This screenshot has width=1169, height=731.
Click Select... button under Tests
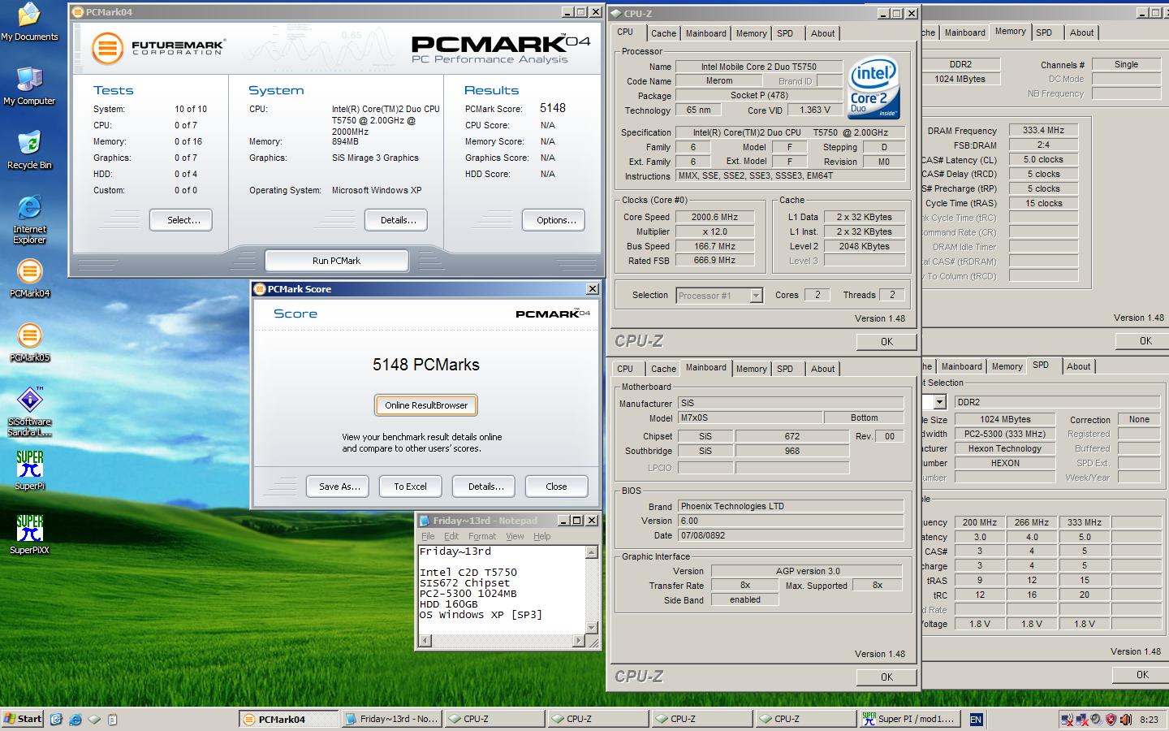(181, 220)
